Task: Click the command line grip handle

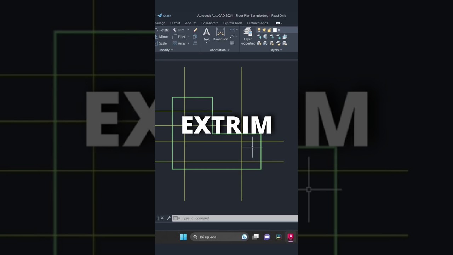Action: [158, 218]
